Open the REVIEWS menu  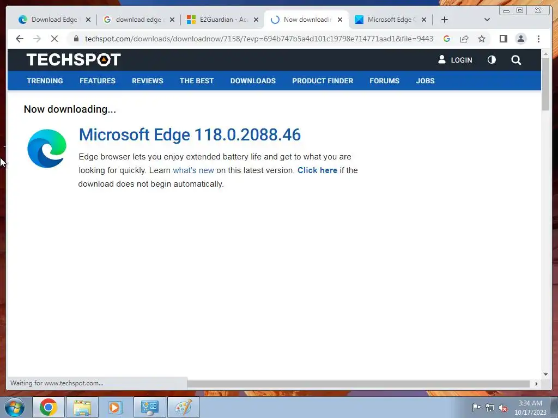[x=147, y=81]
